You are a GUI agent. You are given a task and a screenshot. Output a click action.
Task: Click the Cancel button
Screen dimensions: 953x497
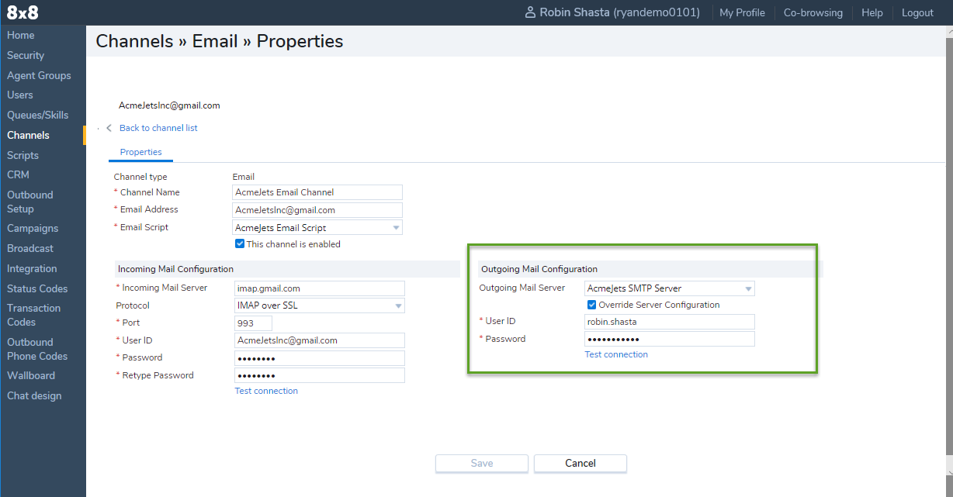580,464
